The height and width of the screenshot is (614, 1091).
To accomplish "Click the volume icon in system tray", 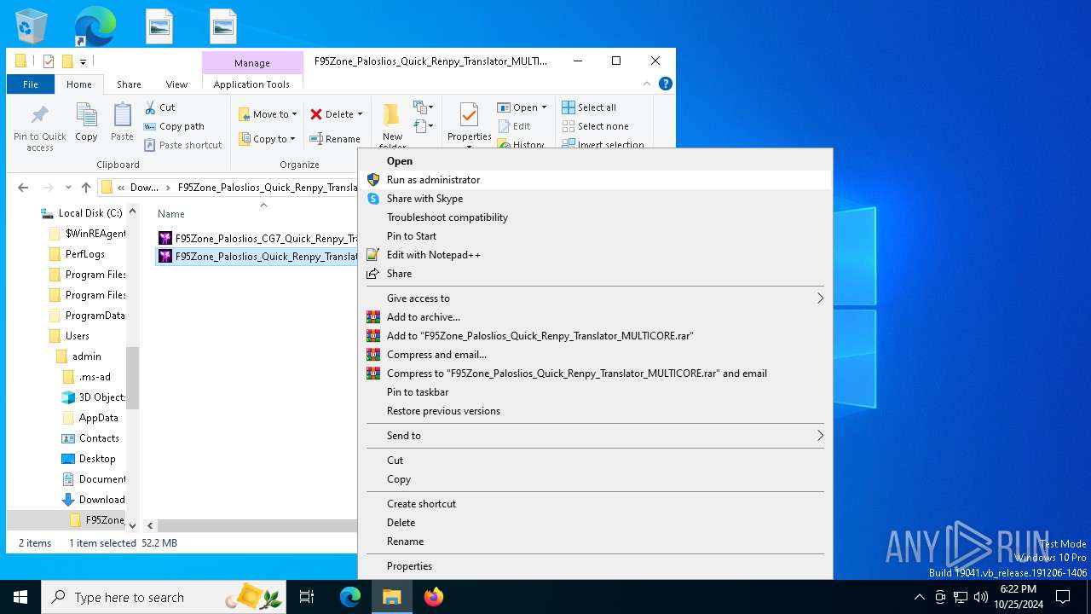I will [x=980, y=597].
